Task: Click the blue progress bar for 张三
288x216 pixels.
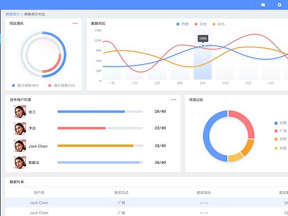Action: (91, 111)
